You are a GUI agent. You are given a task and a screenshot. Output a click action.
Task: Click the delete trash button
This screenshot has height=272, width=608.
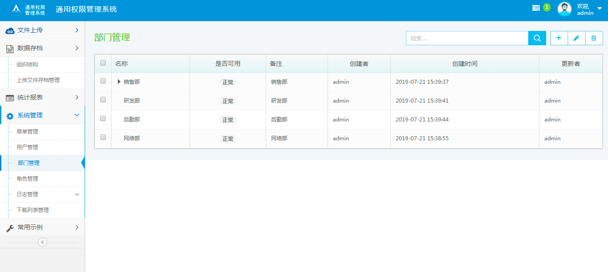(x=594, y=38)
